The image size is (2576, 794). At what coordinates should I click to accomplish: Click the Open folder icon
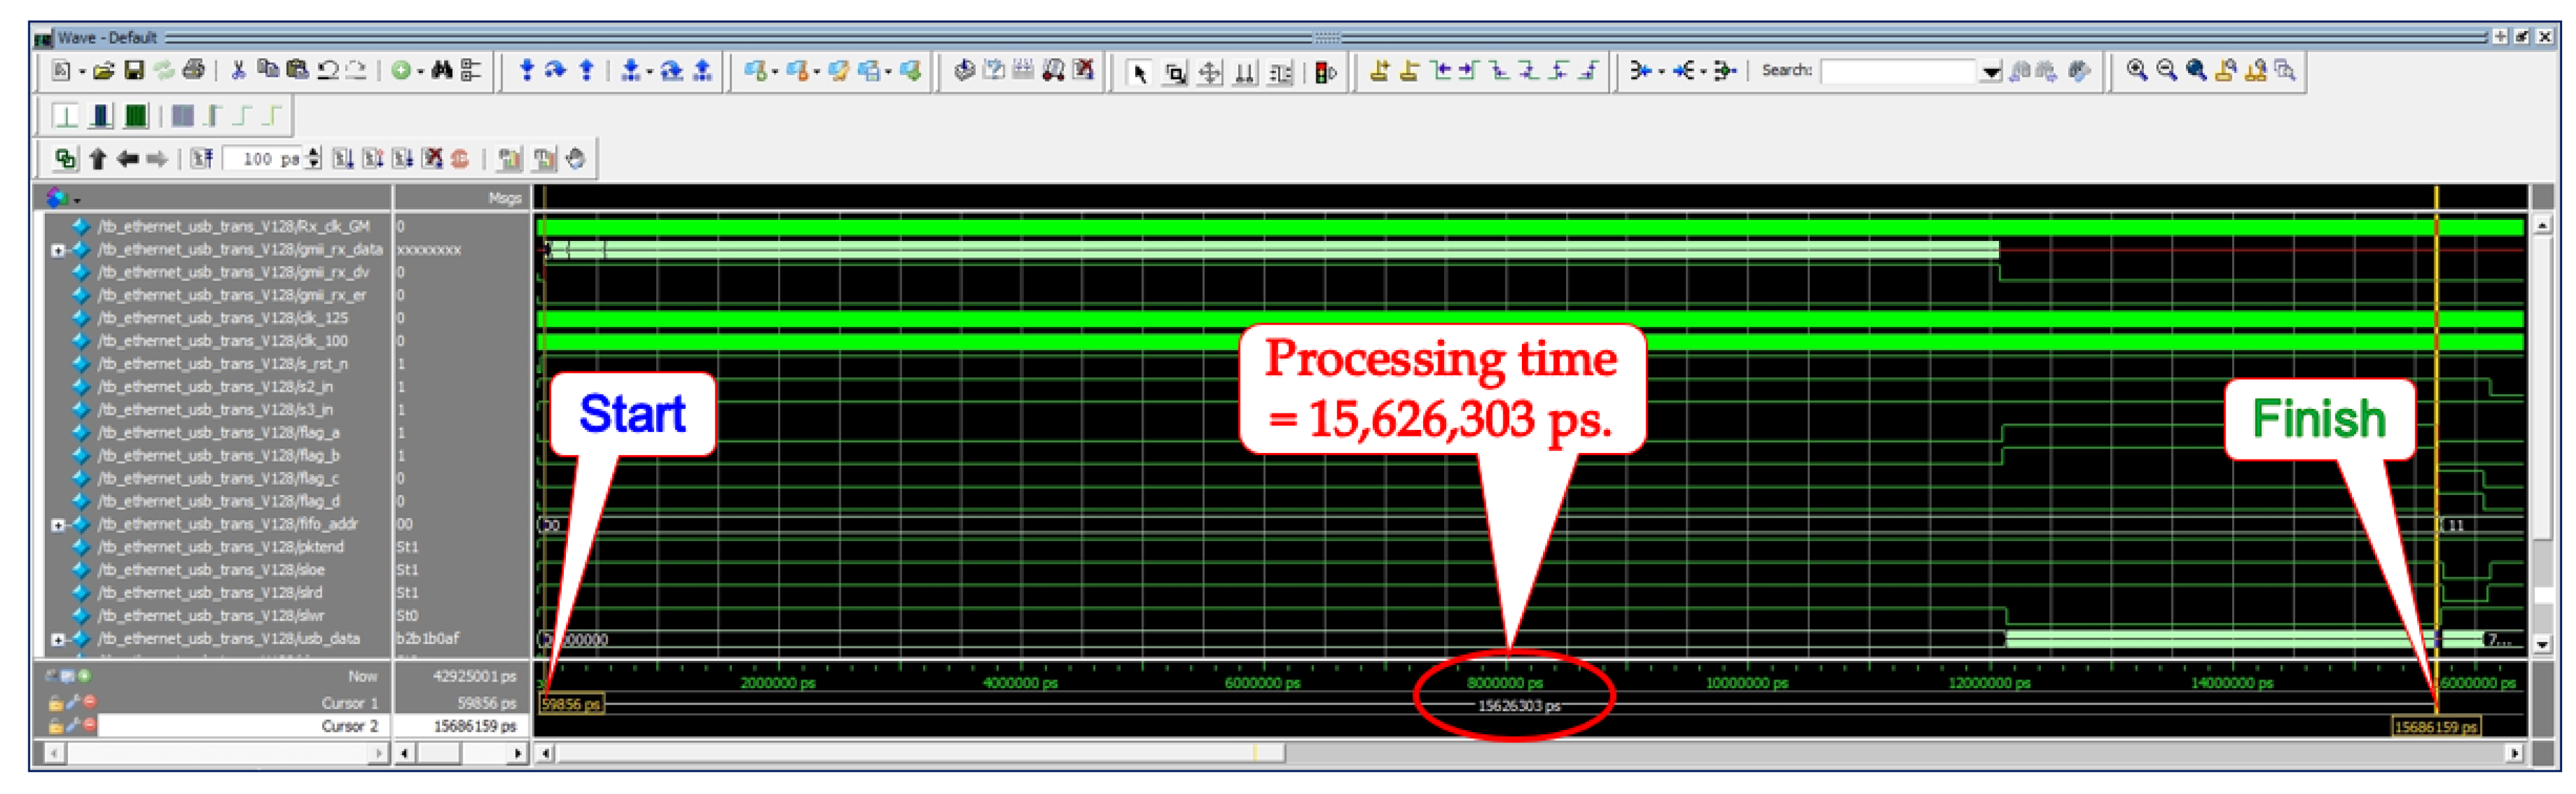pyautogui.click(x=104, y=70)
